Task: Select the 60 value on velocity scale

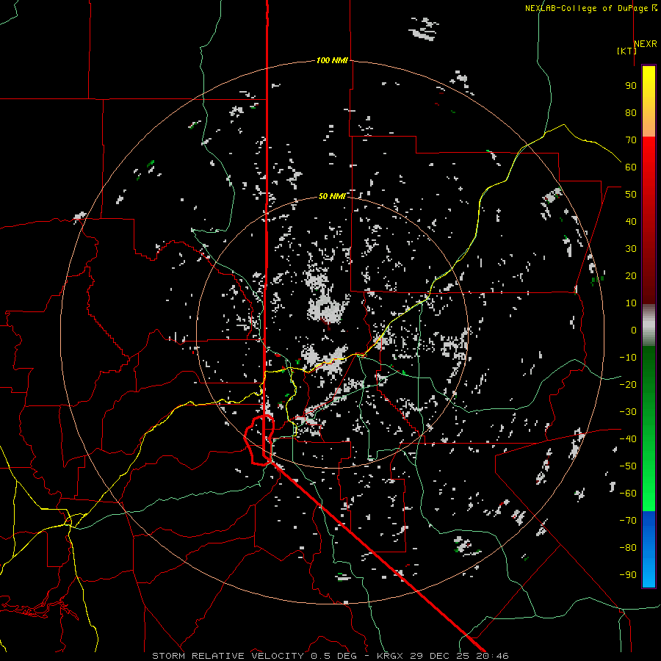Action: 631,167
